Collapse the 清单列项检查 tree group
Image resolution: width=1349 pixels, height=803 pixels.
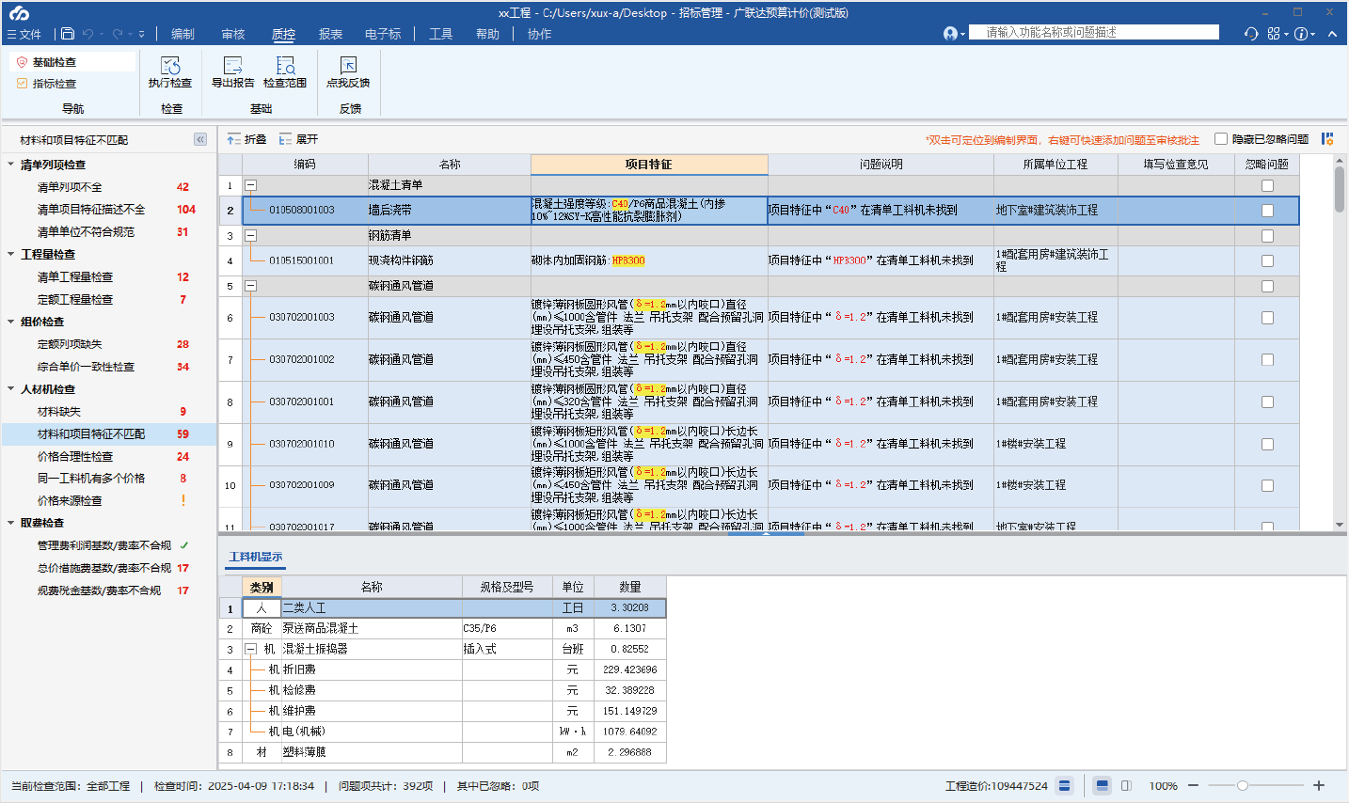[x=11, y=165]
